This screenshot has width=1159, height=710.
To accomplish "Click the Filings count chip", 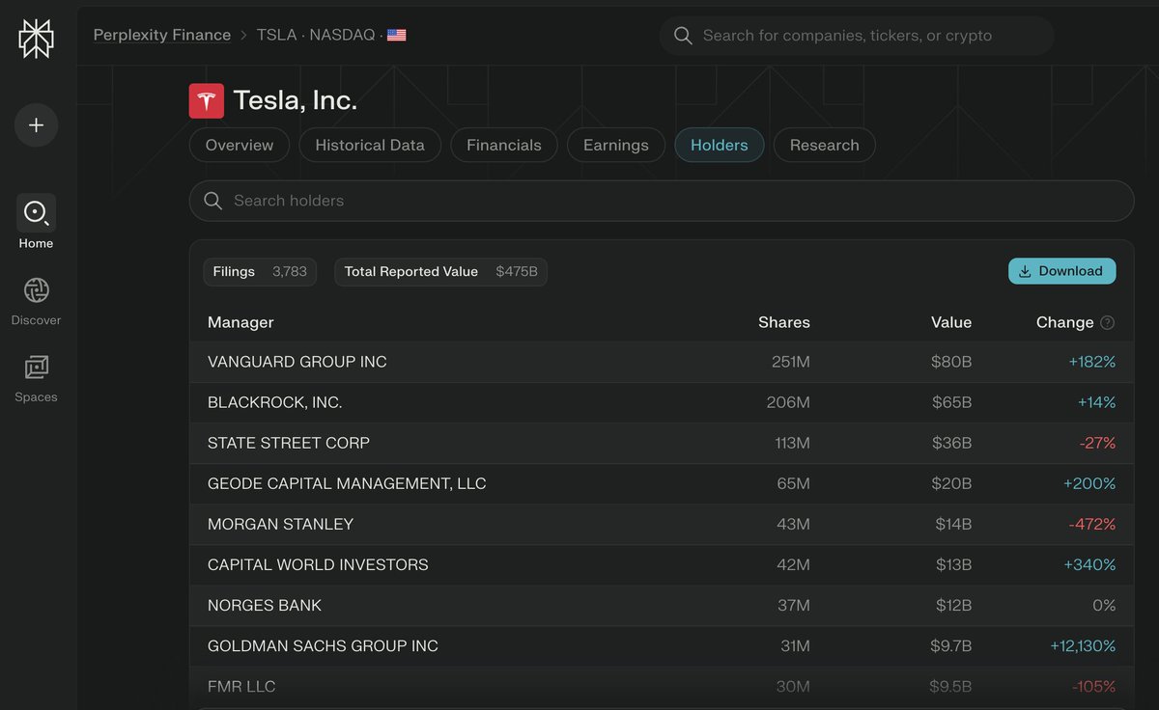I will coord(260,272).
